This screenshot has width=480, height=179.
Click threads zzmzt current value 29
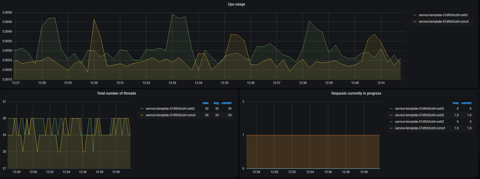[x=230, y=115]
